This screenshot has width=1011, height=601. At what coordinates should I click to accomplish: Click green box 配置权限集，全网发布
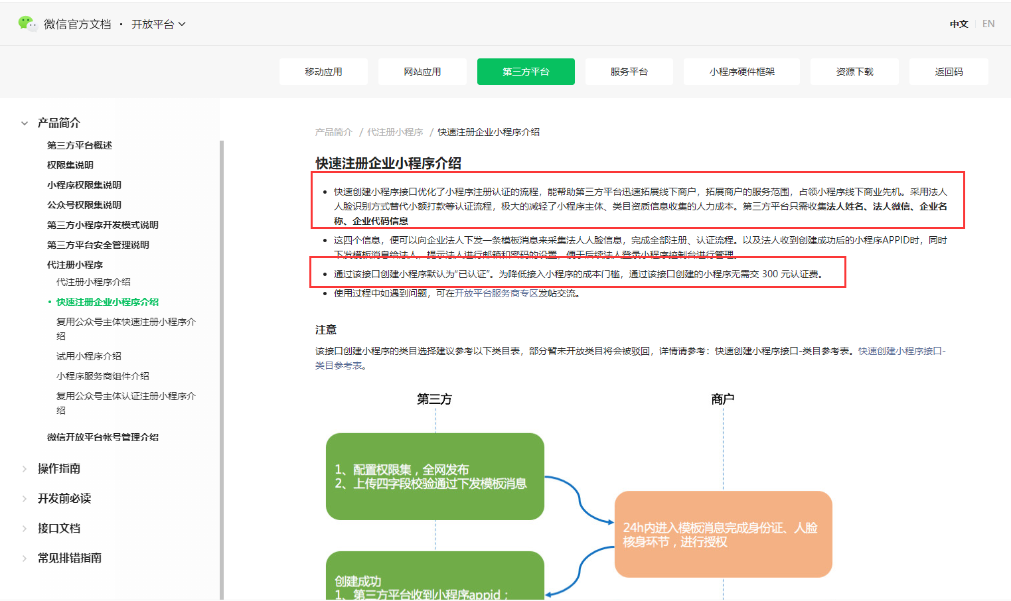[435, 476]
